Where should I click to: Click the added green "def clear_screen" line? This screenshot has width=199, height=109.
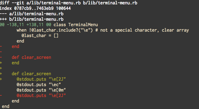point(31,74)
